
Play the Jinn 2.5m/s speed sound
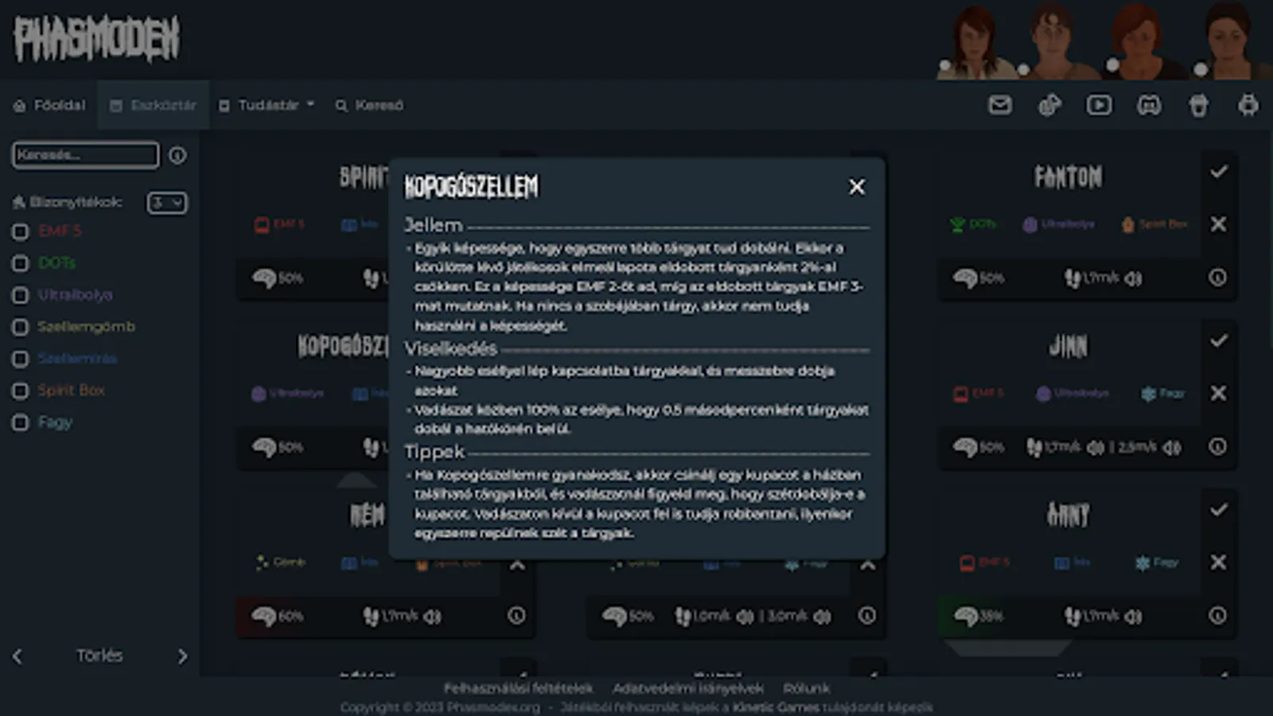[1171, 448]
